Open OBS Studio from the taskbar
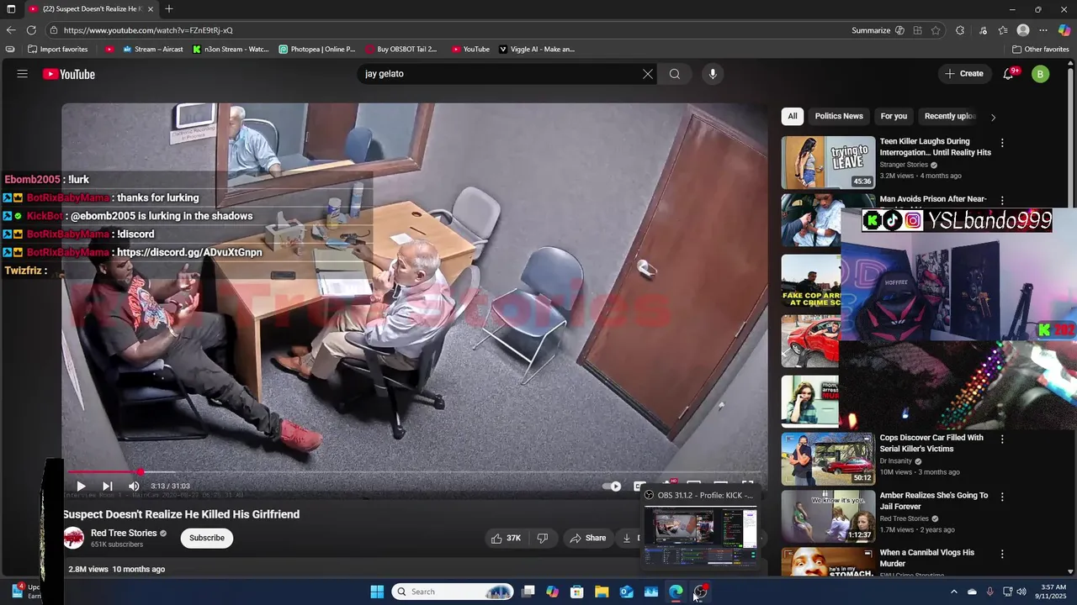The image size is (1077, 605). [x=700, y=592]
